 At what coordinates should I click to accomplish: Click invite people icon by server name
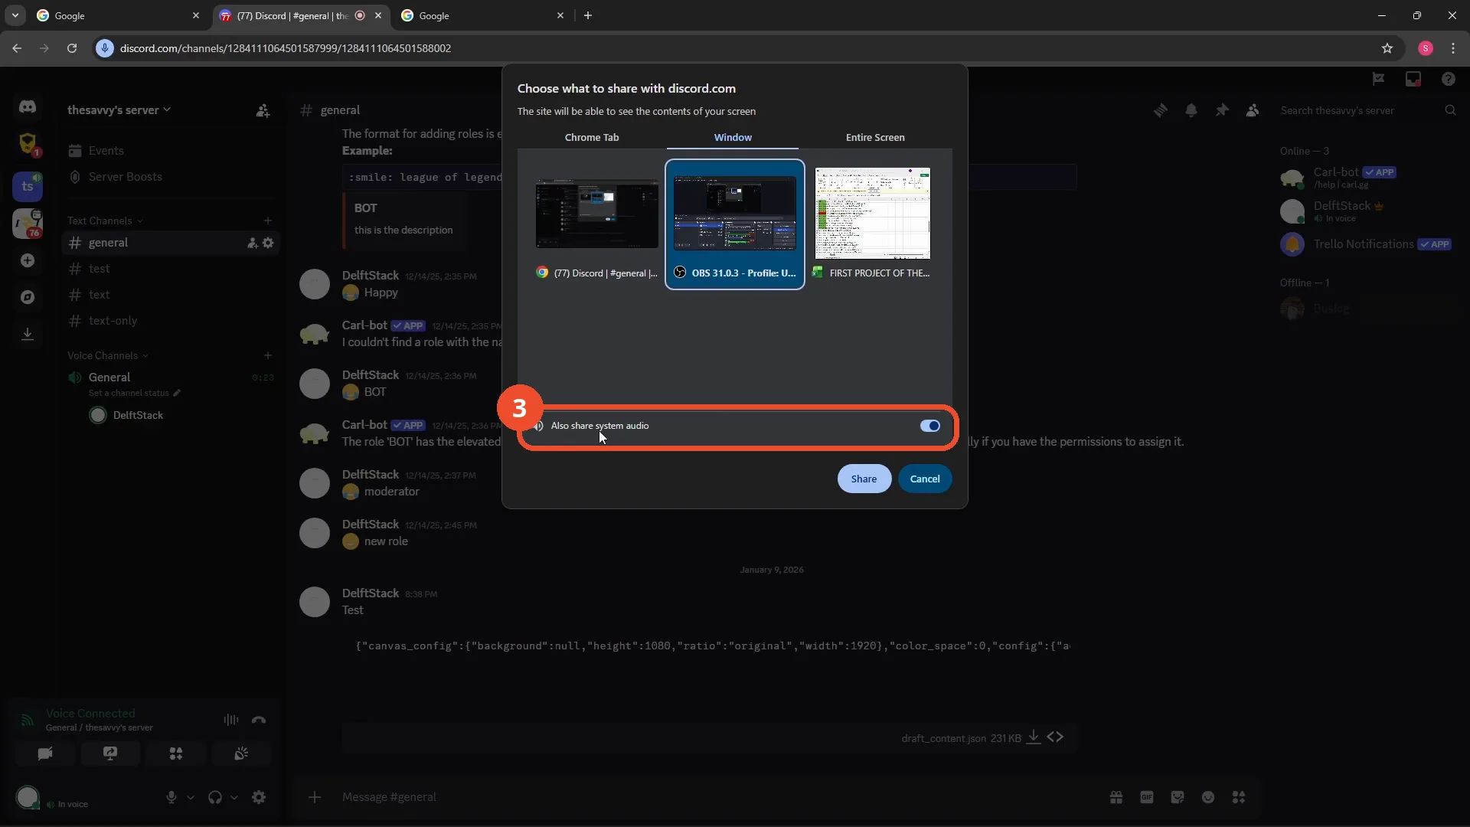(263, 111)
